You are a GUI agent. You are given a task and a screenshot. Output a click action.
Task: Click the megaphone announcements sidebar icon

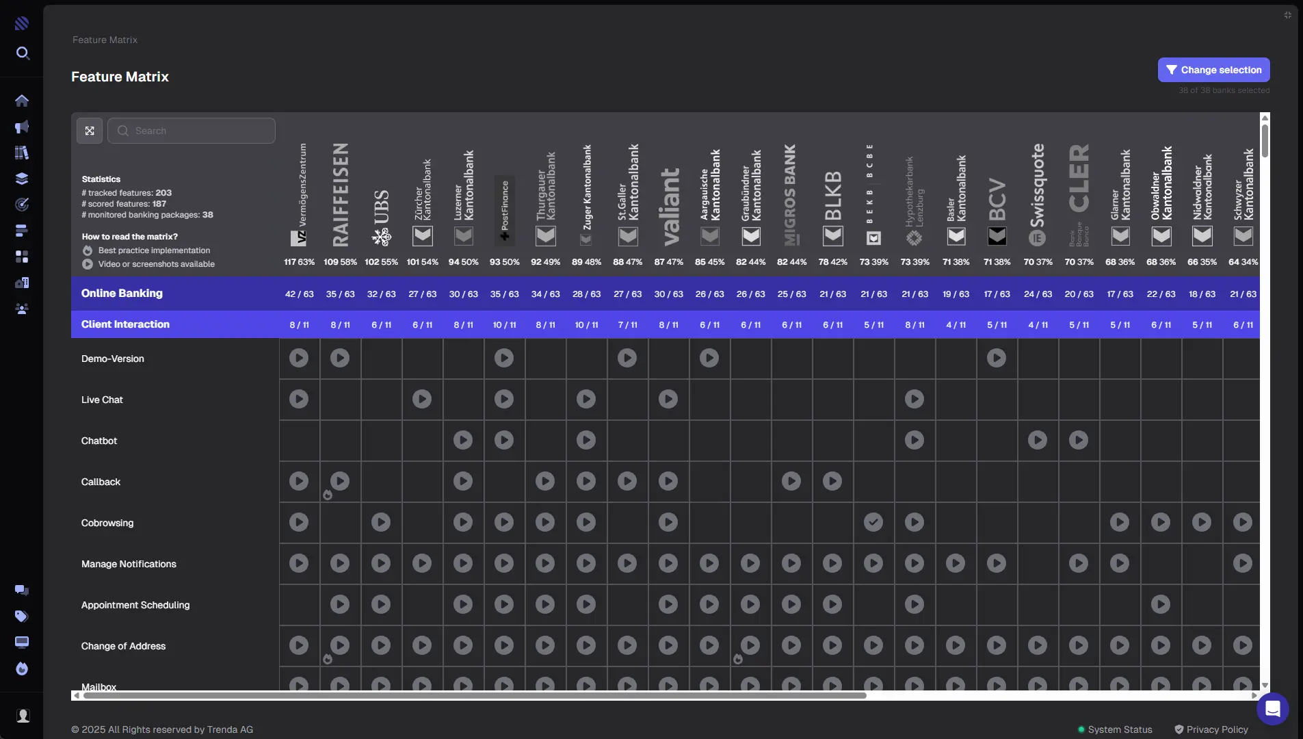tap(22, 127)
